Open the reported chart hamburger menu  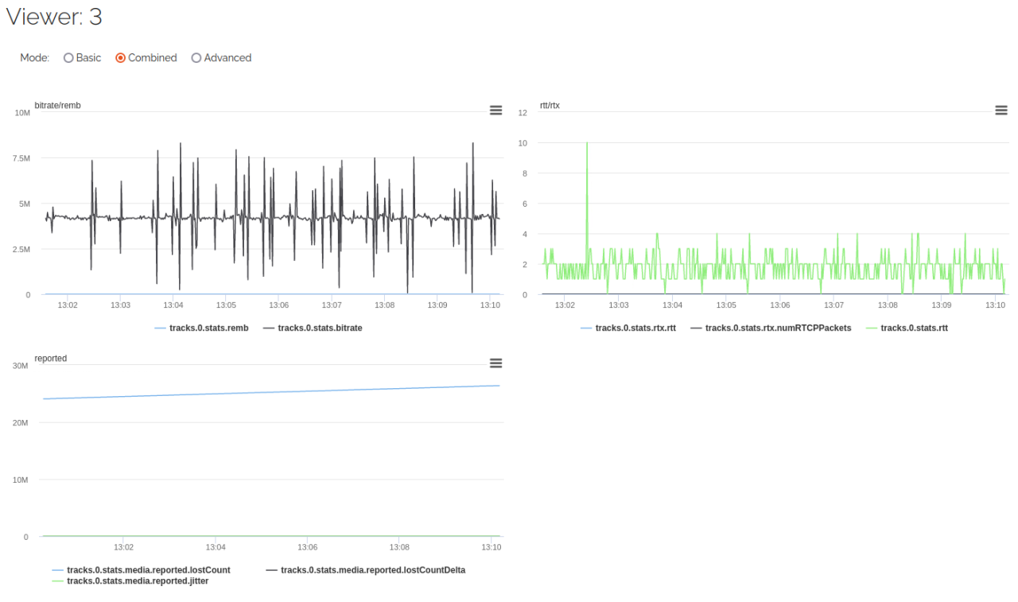pos(495,363)
